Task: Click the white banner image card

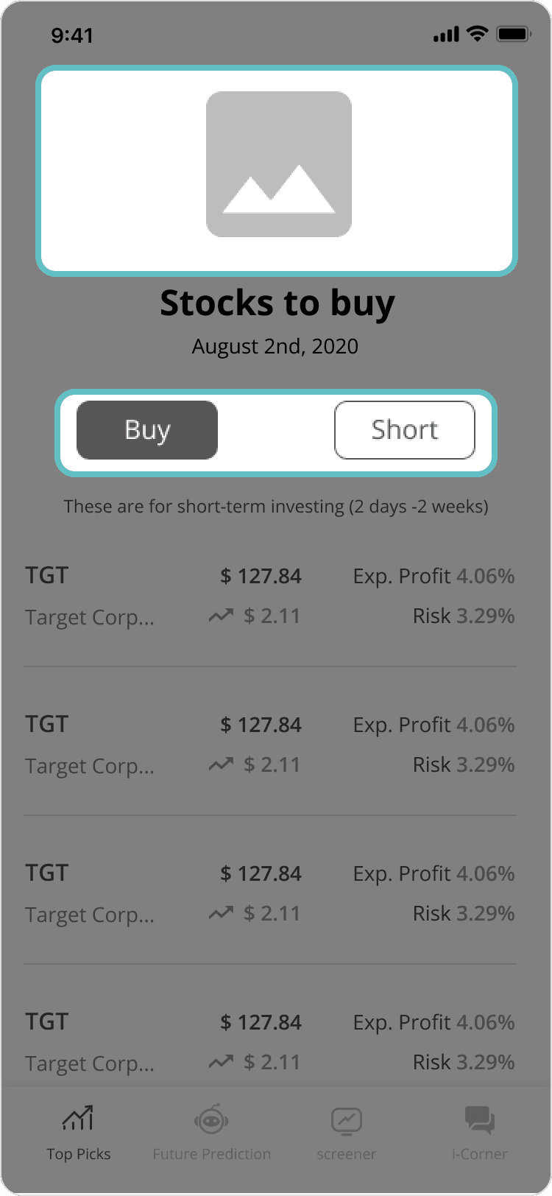Action: (277, 171)
